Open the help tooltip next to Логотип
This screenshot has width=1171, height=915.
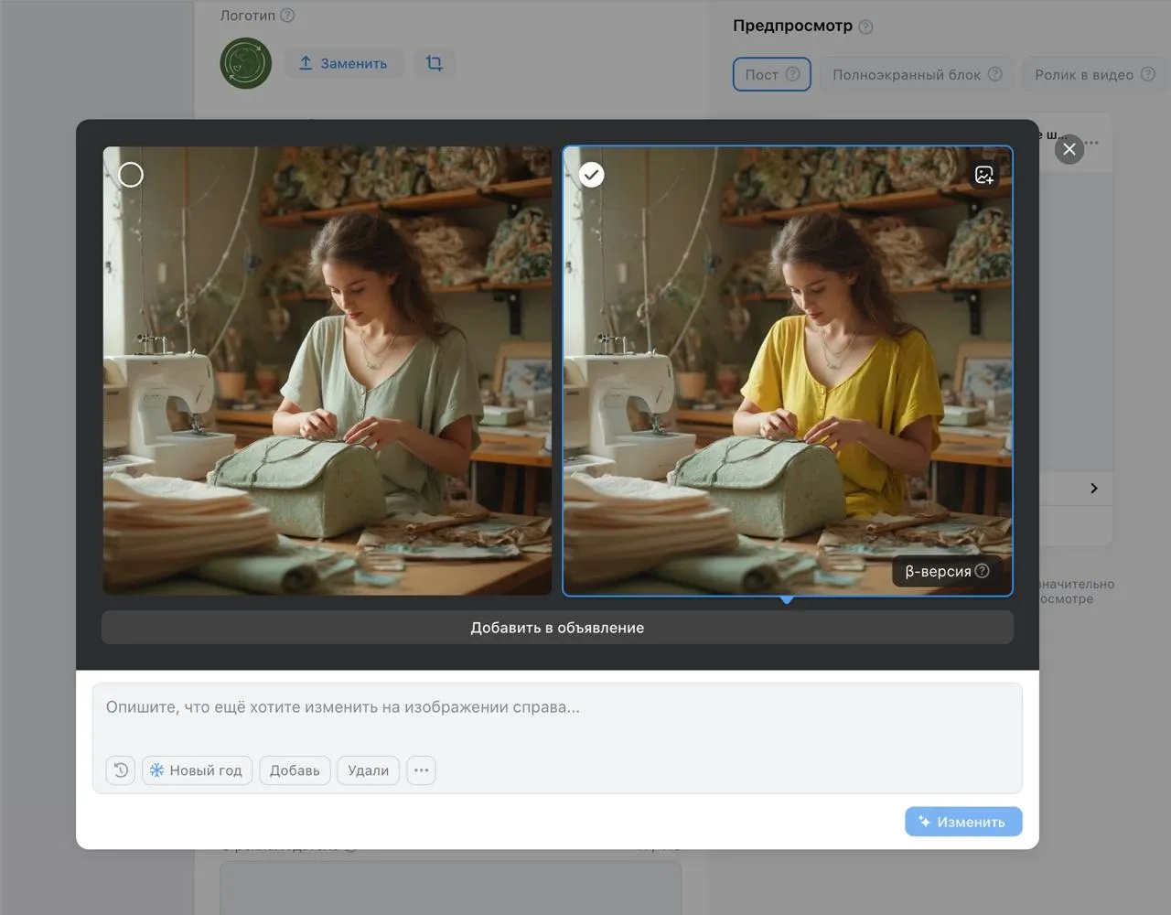(x=287, y=15)
